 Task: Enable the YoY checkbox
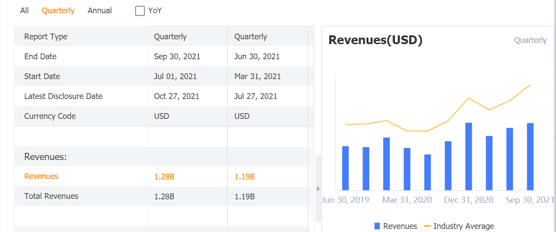click(140, 11)
